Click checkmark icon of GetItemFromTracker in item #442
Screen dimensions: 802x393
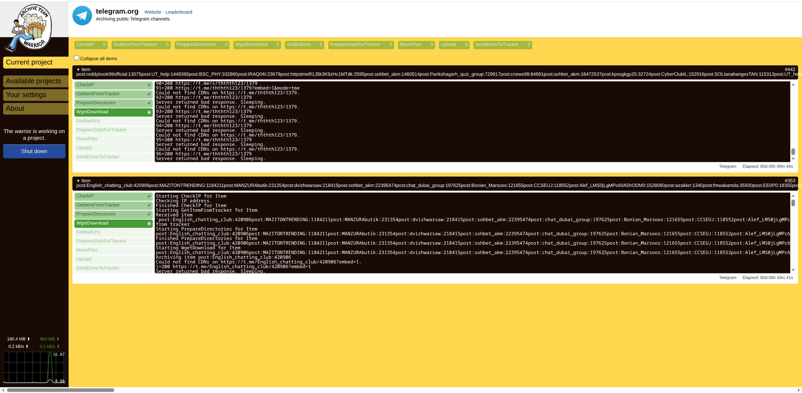tap(149, 94)
